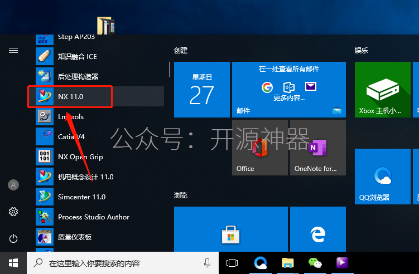Open the QQ浏览器 tile

coord(382,177)
